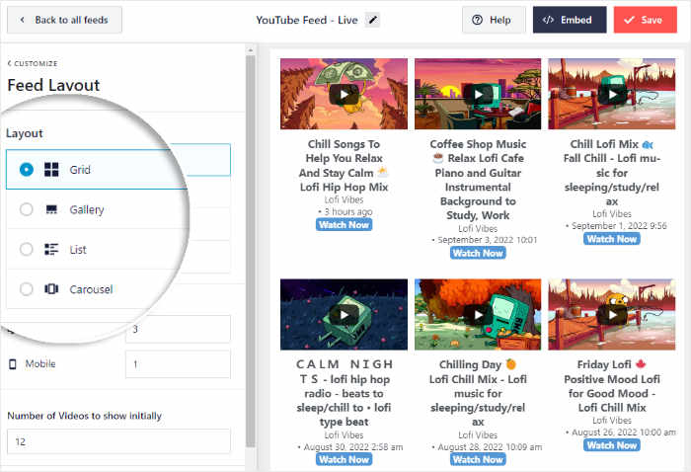Screen dimensions: 691x472
Task: Click the Gallery layout icon
Action: [51, 209]
